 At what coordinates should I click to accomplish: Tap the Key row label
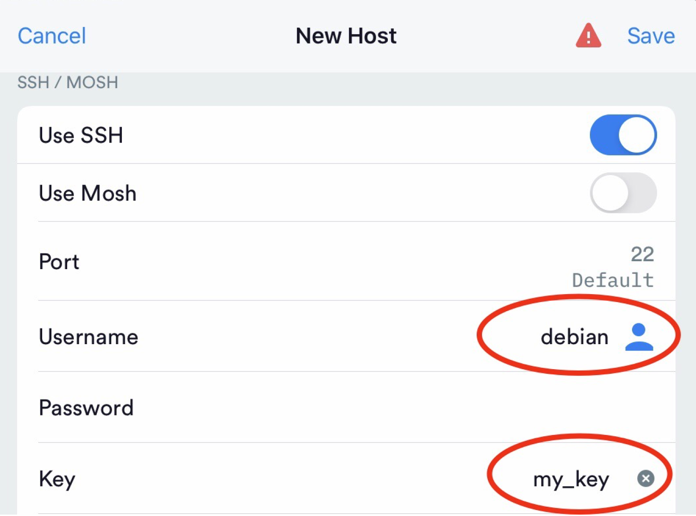point(57,479)
